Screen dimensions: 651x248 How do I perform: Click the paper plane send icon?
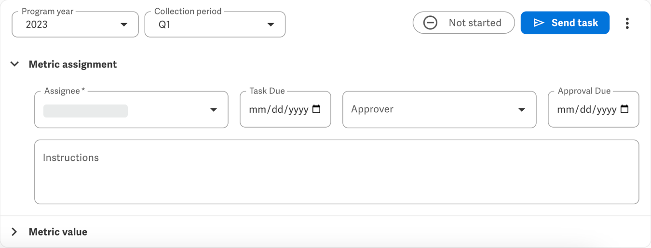click(539, 23)
